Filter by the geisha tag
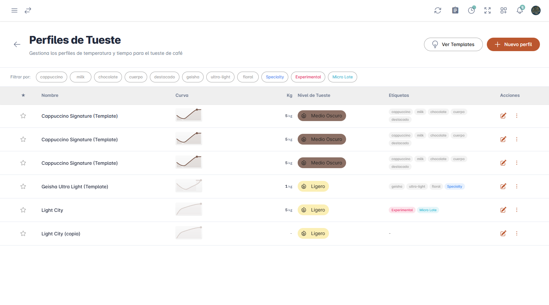Image resolution: width=549 pixels, height=305 pixels. pos(193,77)
